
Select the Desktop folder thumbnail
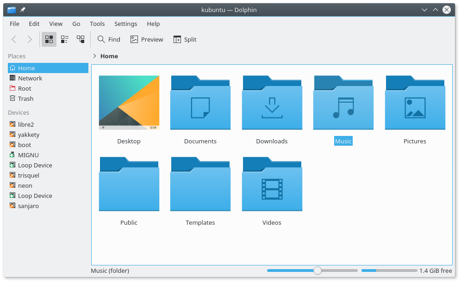click(x=129, y=103)
